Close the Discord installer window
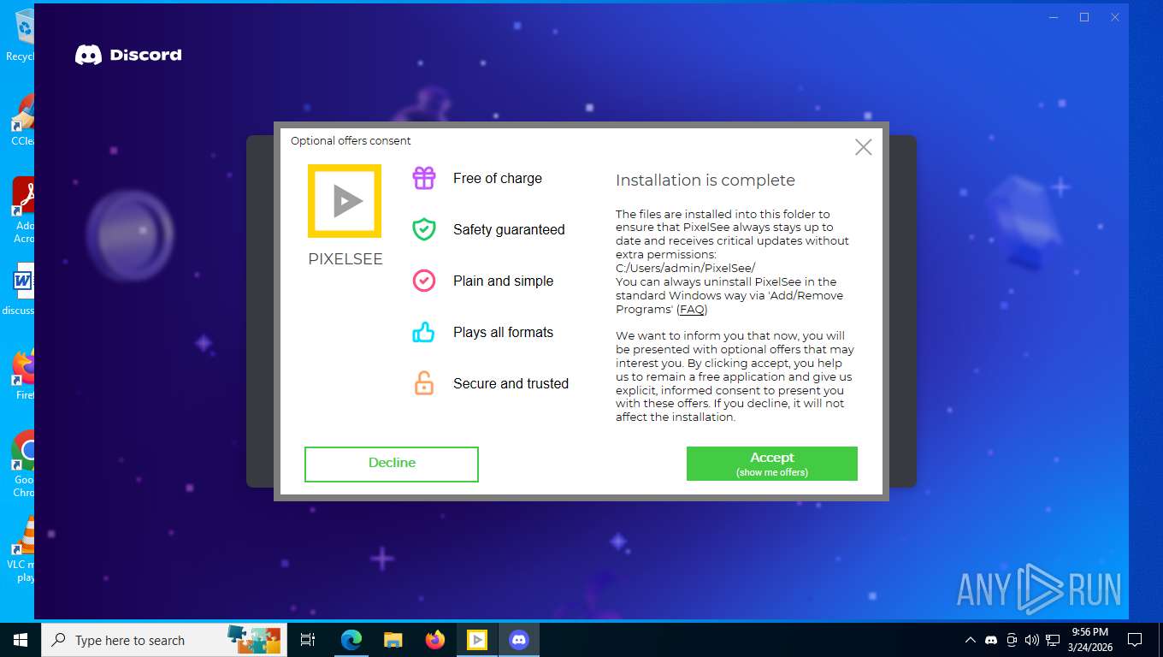The image size is (1163, 657). [1115, 17]
